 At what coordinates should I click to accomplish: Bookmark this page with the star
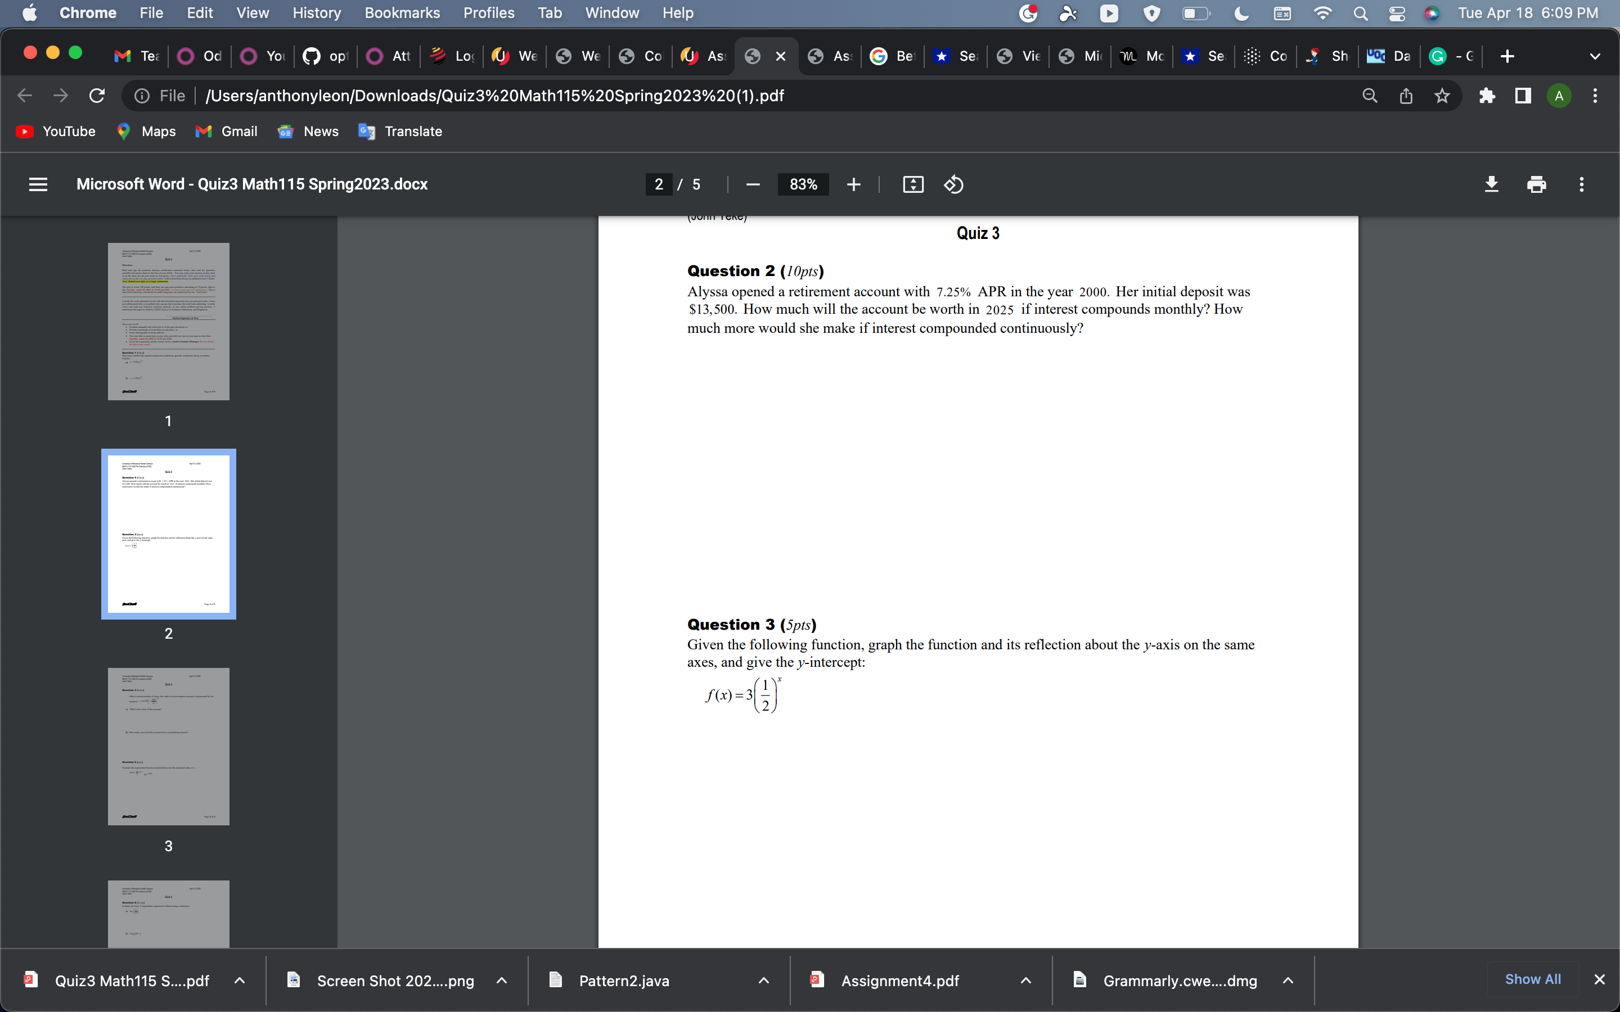[x=1441, y=96]
